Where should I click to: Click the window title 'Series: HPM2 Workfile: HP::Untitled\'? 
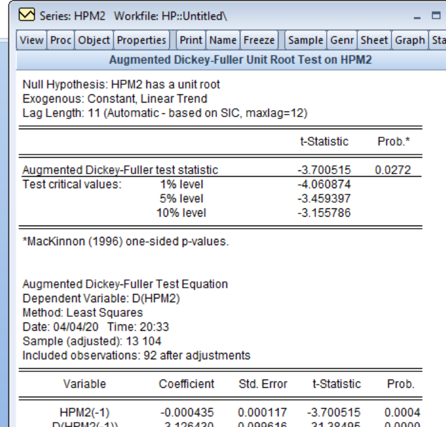[133, 16]
